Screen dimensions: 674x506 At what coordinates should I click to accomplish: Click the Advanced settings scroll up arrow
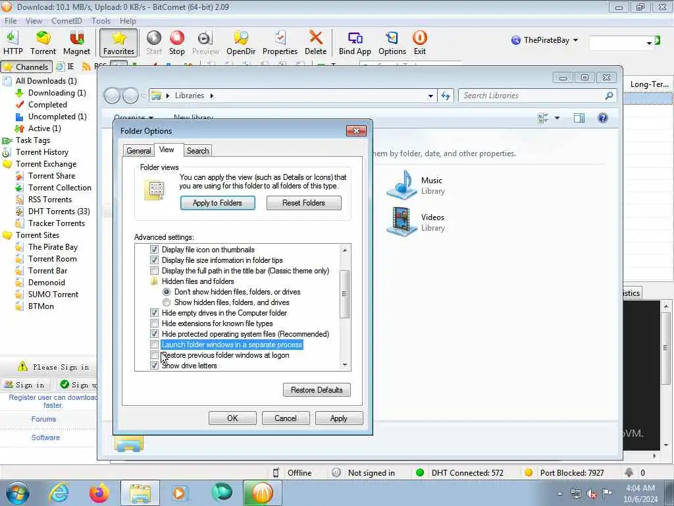pyautogui.click(x=345, y=250)
